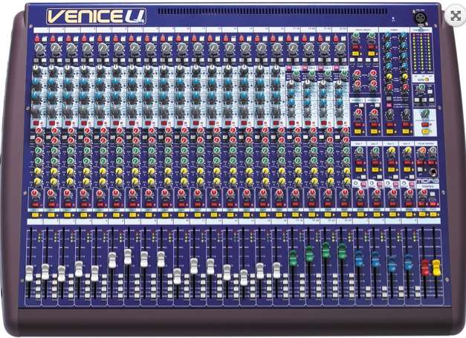Turn the aux 3 master yellow knob

(x=391, y=151)
